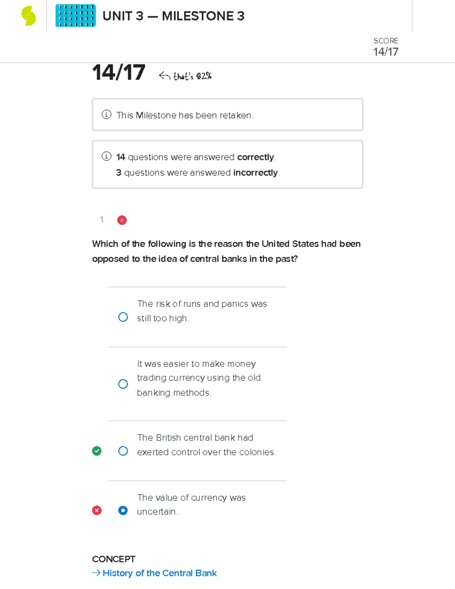This screenshot has height=589, width=455.
Task: Click the handwritten arrow near that's 82%
Action: pyautogui.click(x=164, y=75)
